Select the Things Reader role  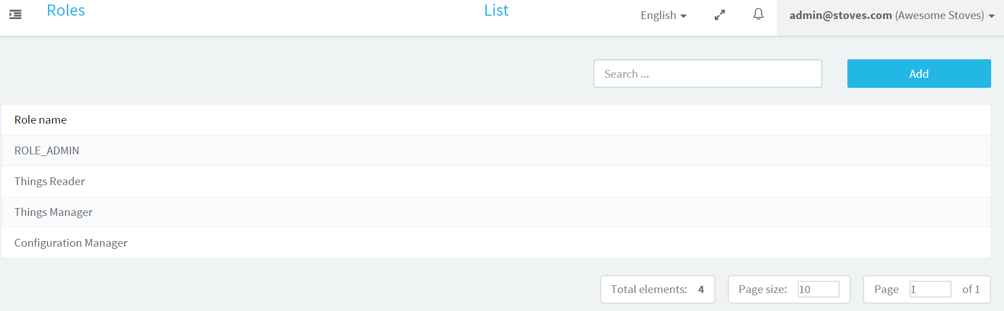(496, 181)
